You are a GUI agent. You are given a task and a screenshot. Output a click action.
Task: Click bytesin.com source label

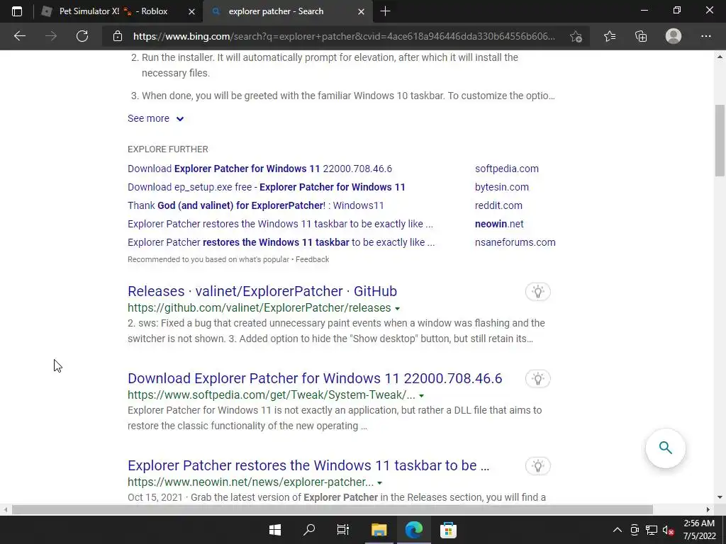(501, 187)
